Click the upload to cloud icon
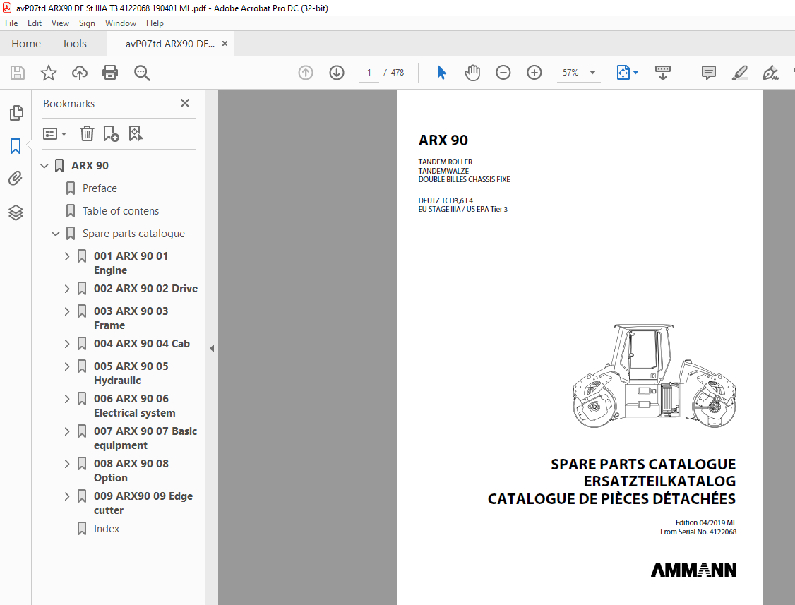This screenshot has width=795, height=605. tap(80, 73)
